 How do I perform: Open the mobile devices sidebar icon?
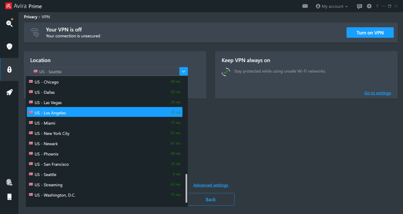9,197
